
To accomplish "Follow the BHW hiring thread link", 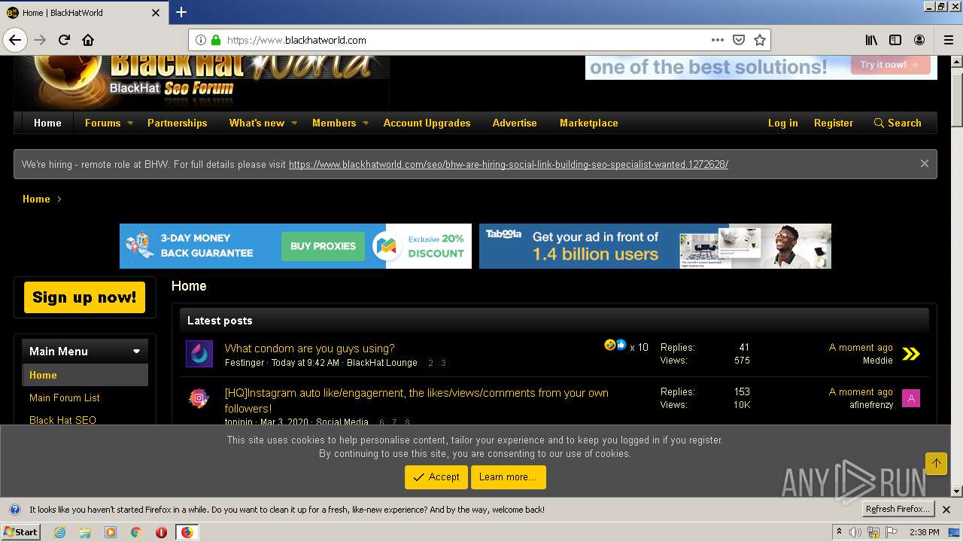I will tap(509, 164).
